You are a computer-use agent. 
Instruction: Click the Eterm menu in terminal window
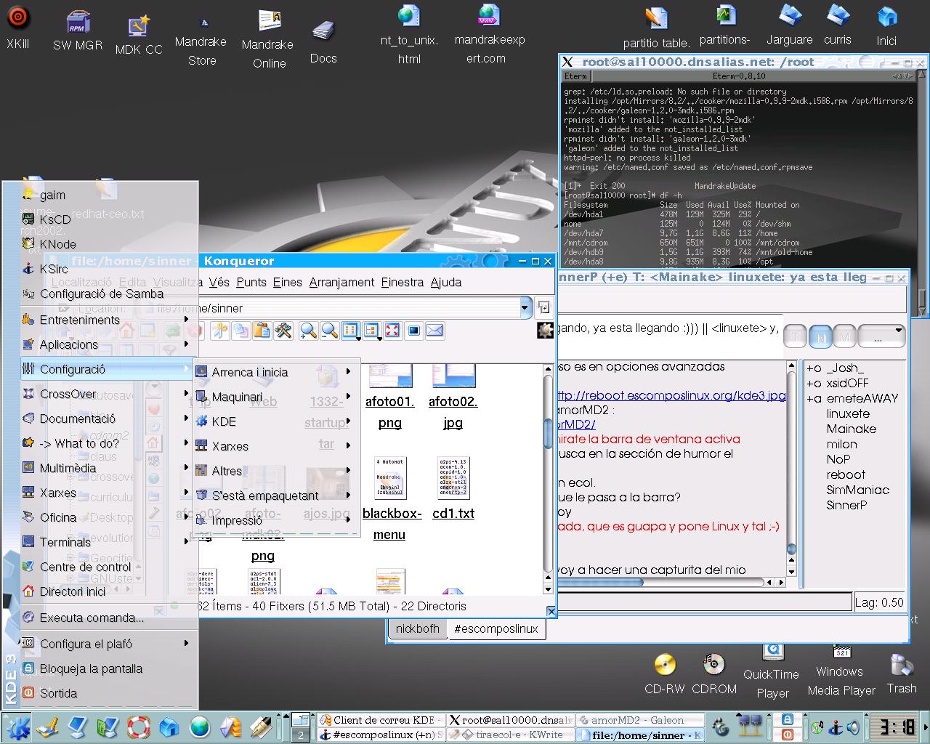575,76
